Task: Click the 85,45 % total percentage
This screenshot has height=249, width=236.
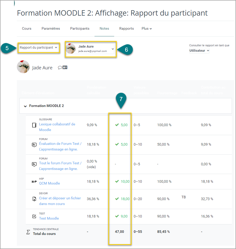Action: click(163, 232)
